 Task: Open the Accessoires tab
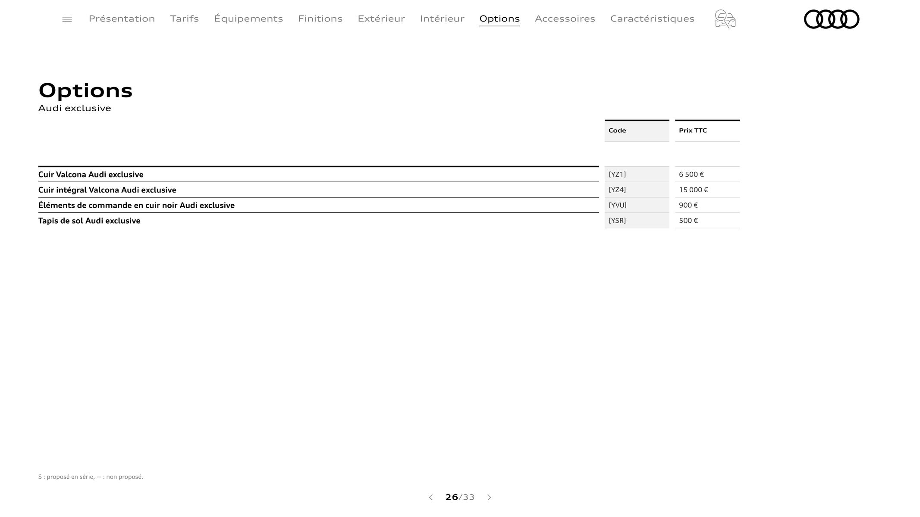pyautogui.click(x=565, y=19)
